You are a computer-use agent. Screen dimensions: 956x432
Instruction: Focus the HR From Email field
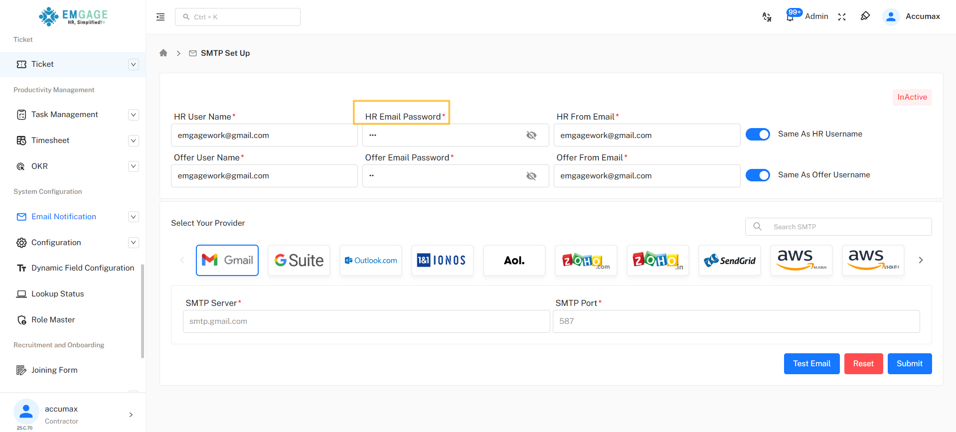[x=647, y=135]
